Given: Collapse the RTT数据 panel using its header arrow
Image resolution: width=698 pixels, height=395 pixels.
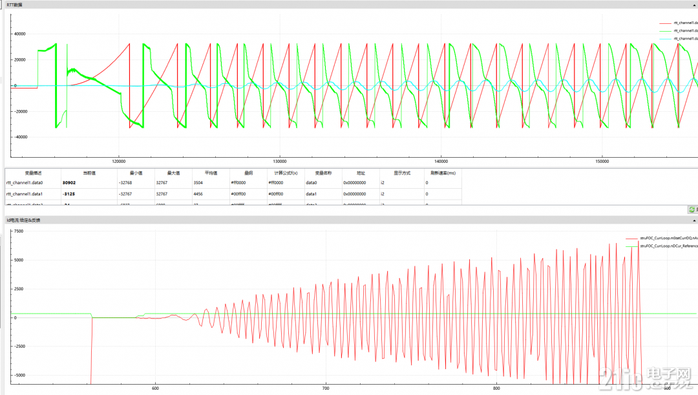Looking at the screenshot, I should 694,5.
